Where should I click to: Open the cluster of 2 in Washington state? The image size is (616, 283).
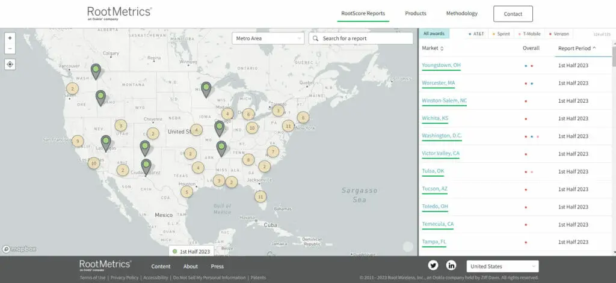click(x=72, y=88)
